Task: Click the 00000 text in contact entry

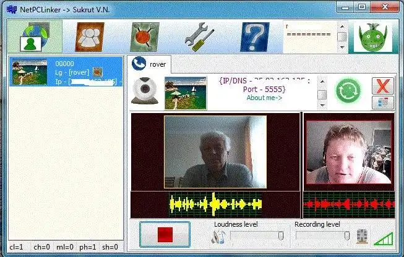Action: tap(65, 64)
